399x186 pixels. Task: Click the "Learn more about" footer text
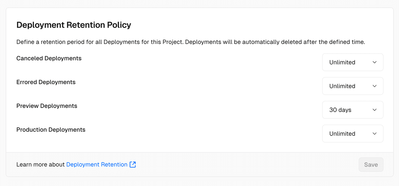pyautogui.click(x=41, y=164)
